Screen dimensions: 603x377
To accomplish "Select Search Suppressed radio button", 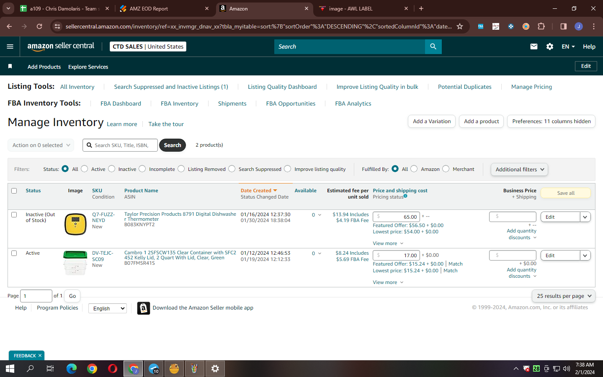I will 232,169.
